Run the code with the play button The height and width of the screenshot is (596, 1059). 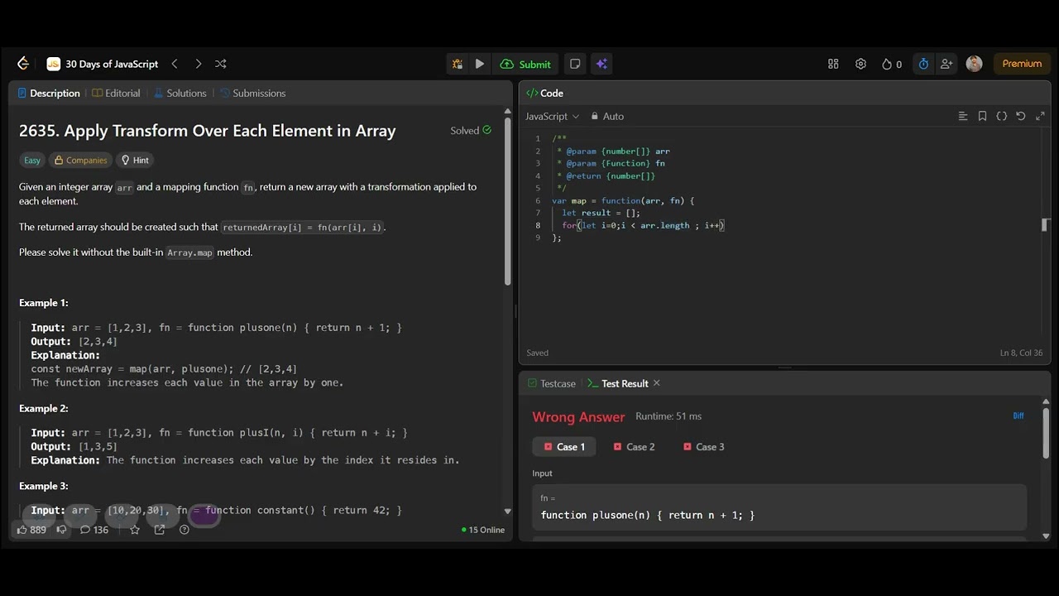coord(480,64)
